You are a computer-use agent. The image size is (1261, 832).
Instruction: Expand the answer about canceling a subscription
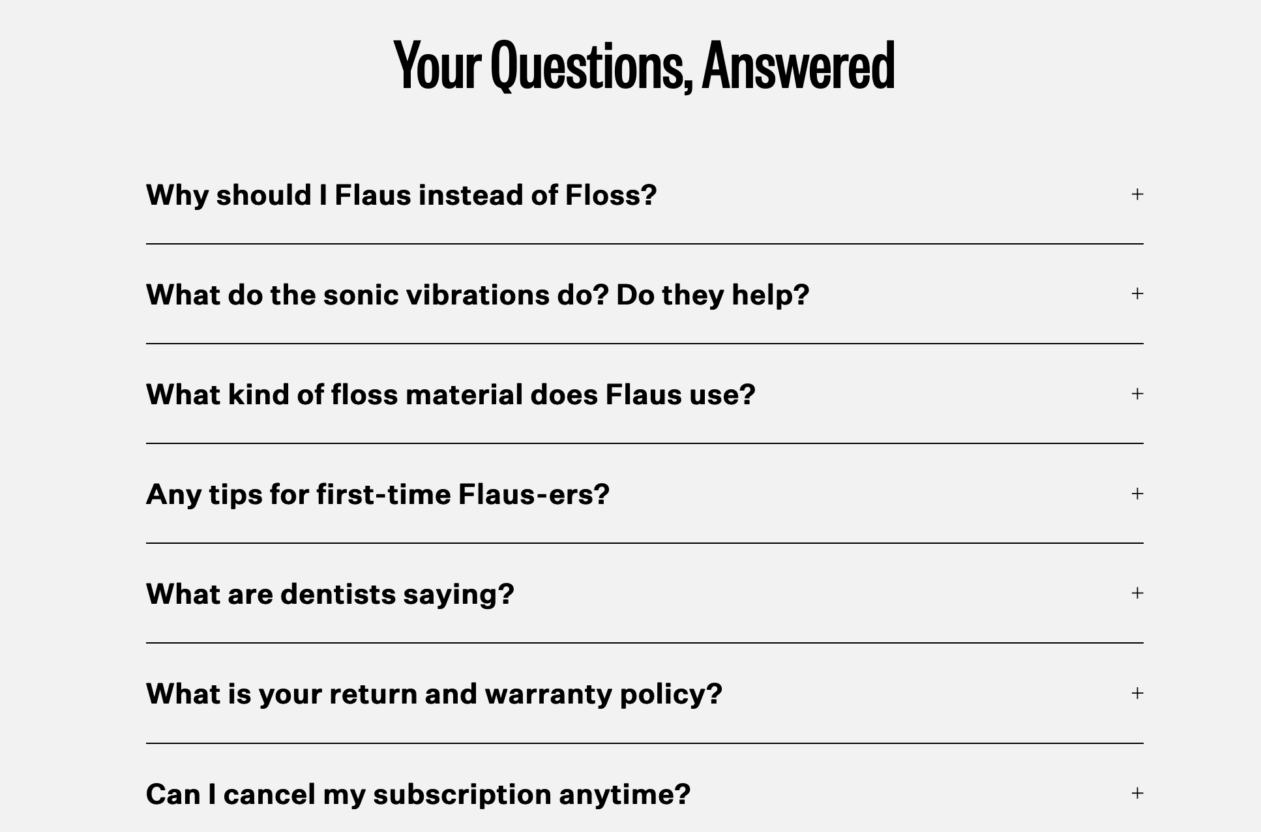[418, 794]
